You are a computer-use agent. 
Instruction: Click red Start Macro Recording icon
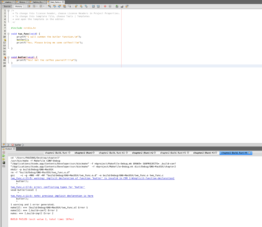pos(105,6)
